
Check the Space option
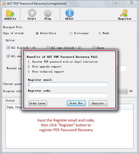coord(94,48)
